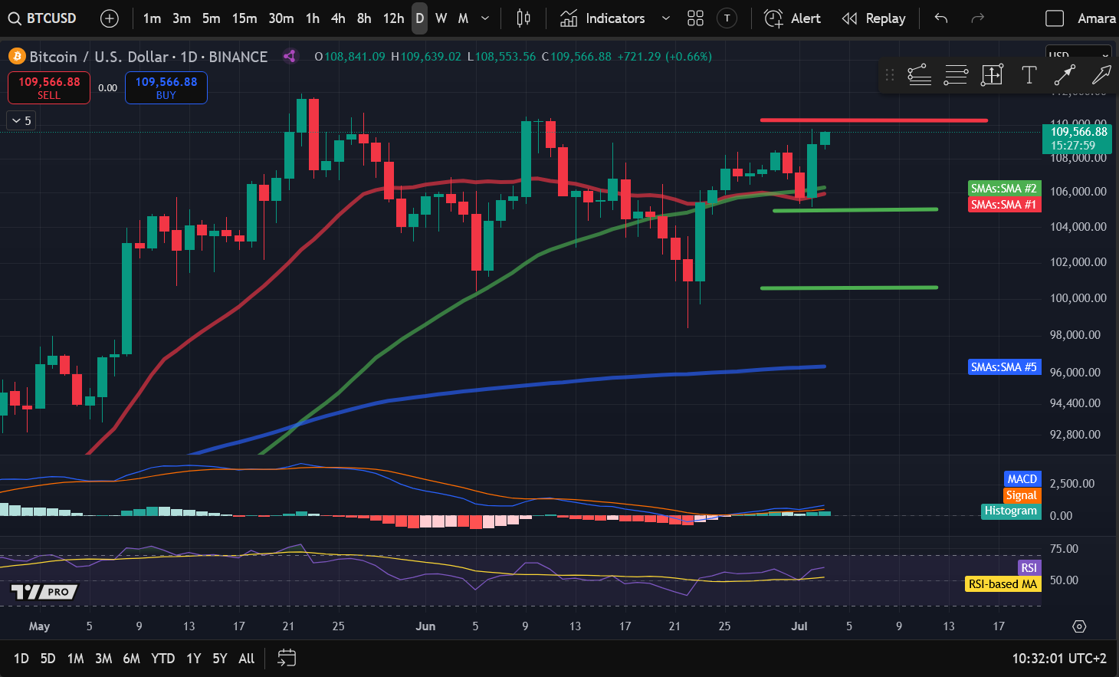Set the date range to 1M

pos(75,659)
